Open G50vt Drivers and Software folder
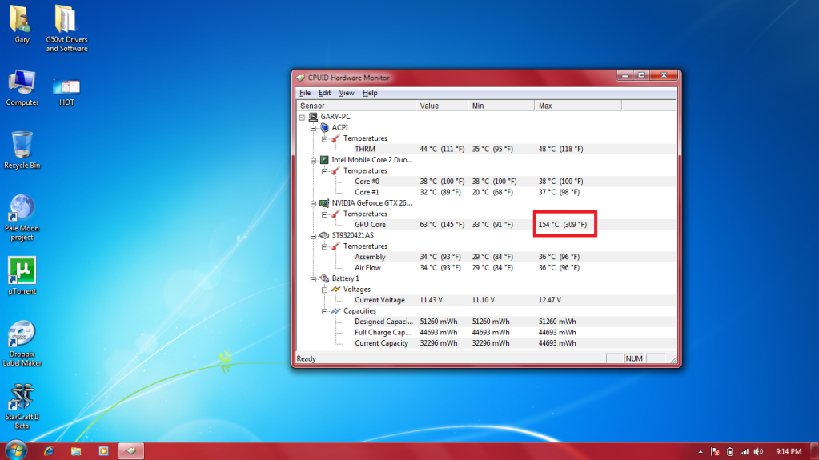Viewport: 819px width, 460px height. tap(66, 29)
